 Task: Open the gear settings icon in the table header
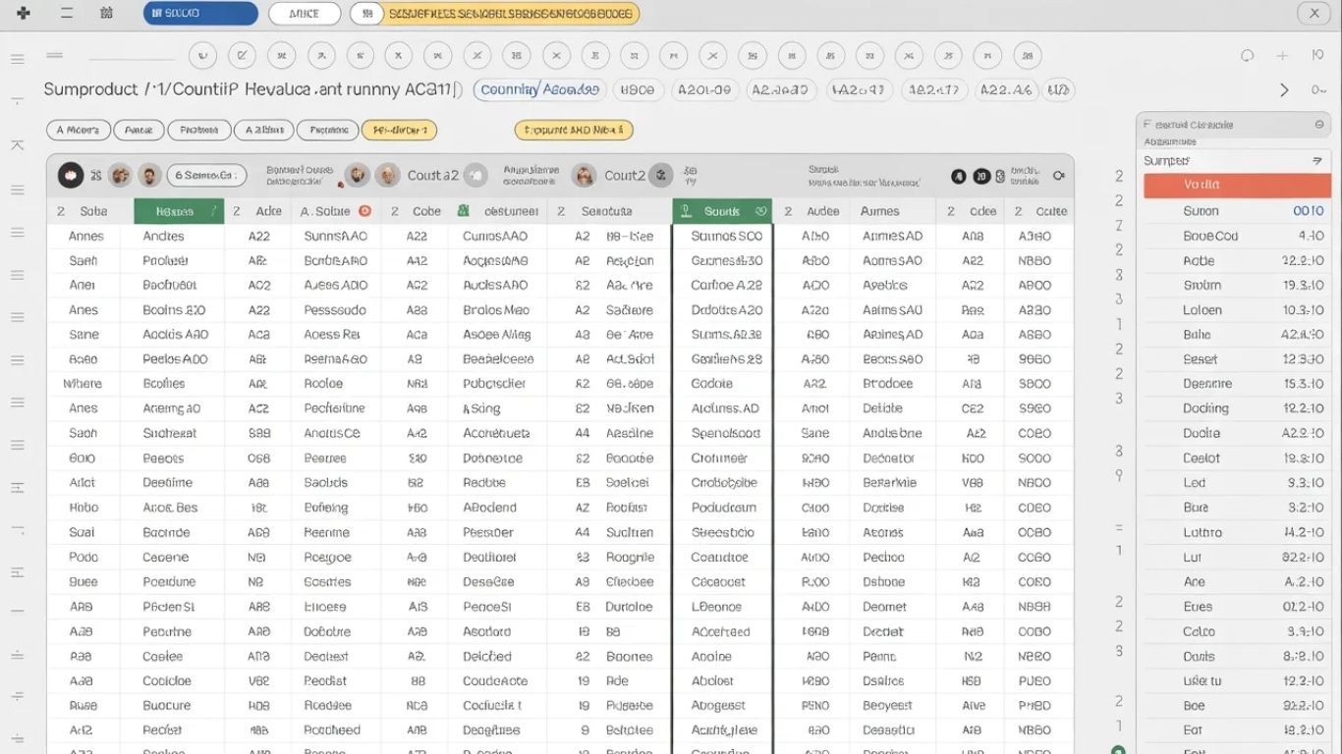[1058, 175]
